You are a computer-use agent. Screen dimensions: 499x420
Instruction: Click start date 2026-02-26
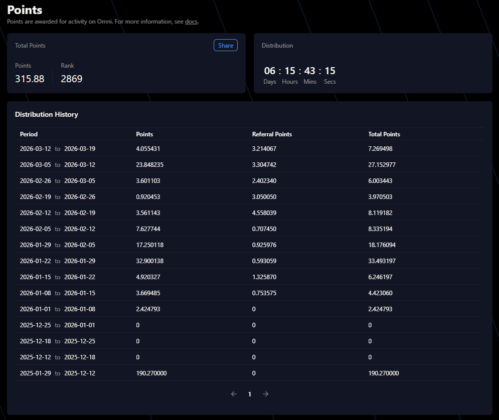(x=35, y=181)
